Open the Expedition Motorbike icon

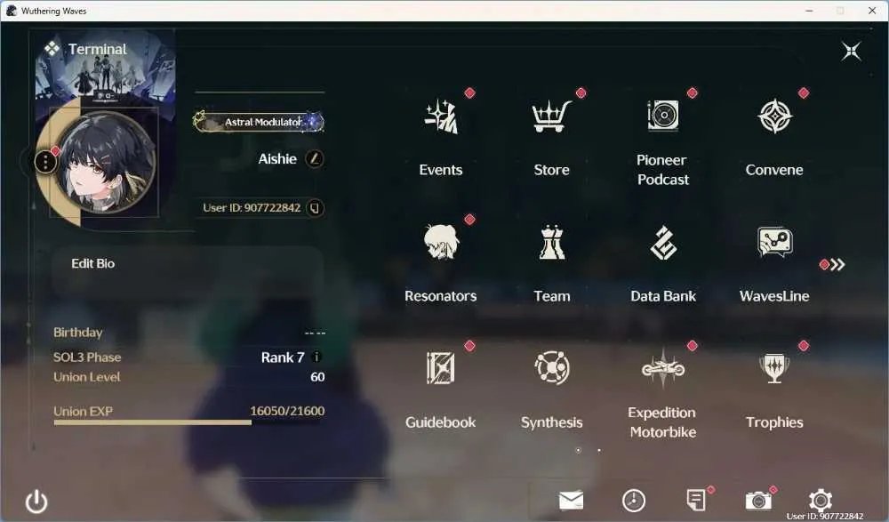coord(663,367)
